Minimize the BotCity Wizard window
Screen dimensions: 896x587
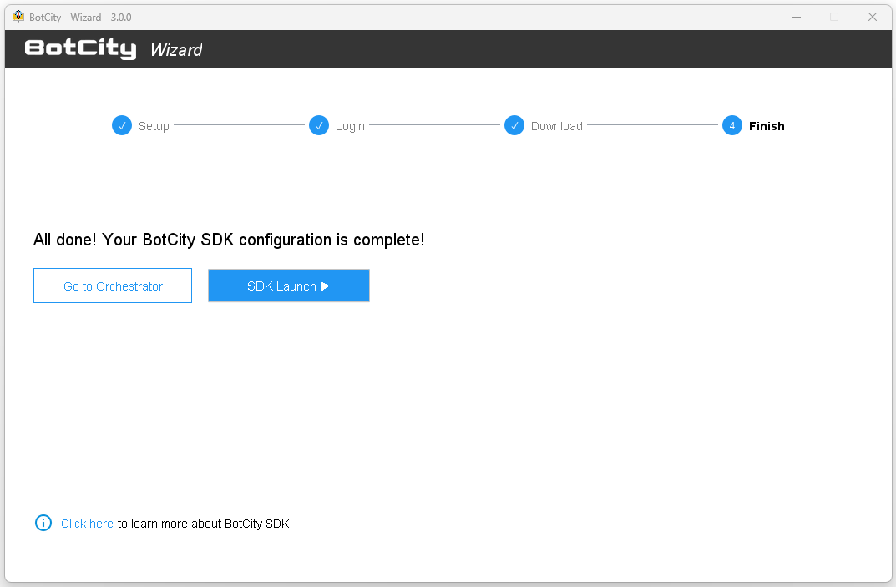click(796, 17)
